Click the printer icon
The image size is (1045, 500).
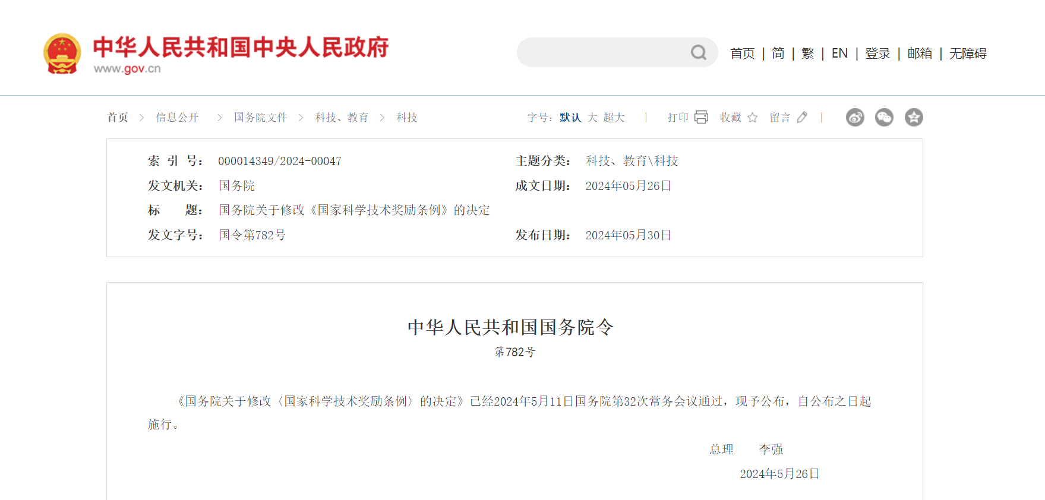(x=701, y=117)
